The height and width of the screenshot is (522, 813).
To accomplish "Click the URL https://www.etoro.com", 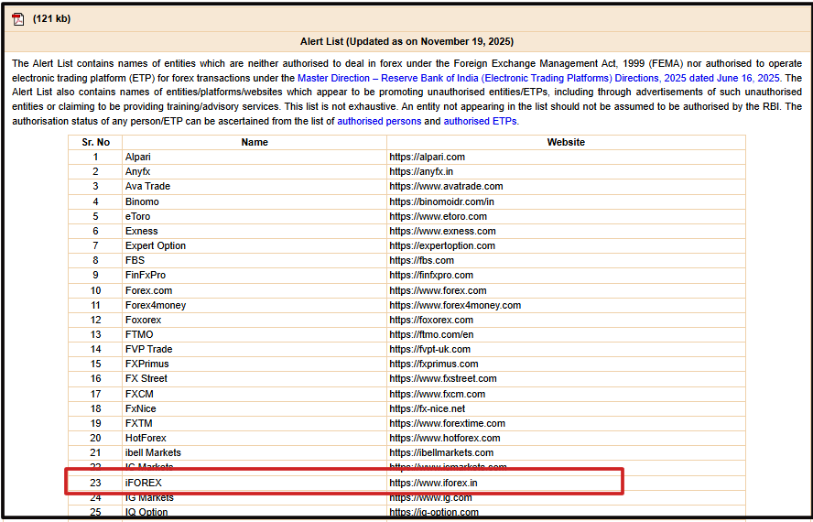I will coord(439,216).
